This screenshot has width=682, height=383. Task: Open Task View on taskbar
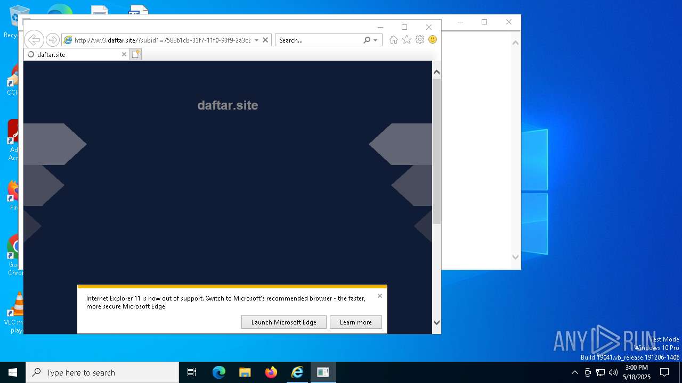click(x=192, y=372)
